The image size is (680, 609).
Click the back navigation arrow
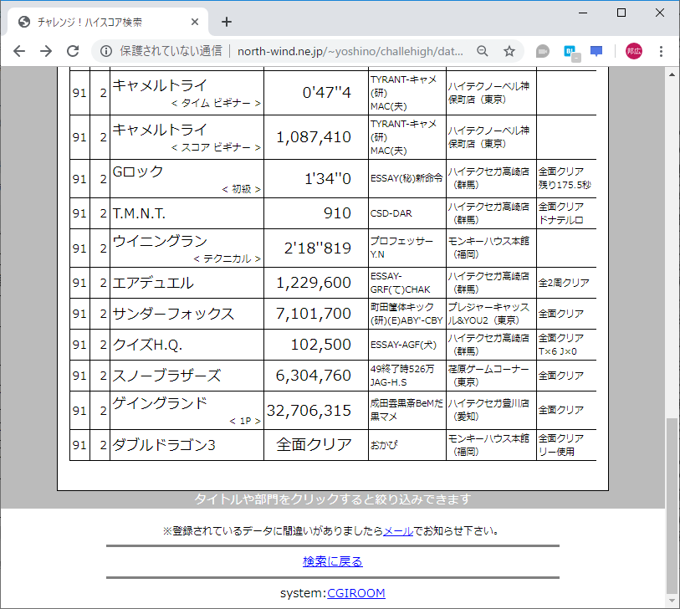pyautogui.click(x=19, y=50)
